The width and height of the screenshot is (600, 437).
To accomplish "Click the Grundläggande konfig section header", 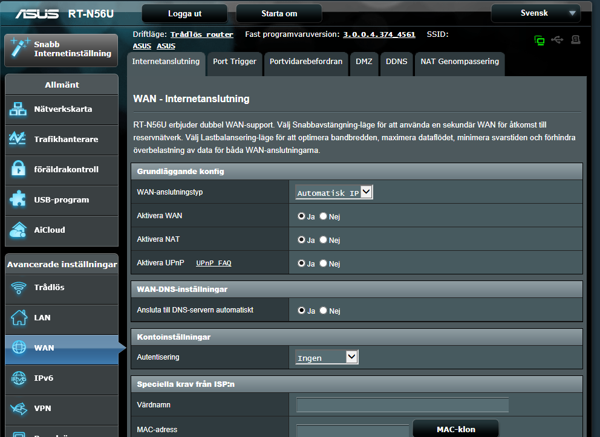I will click(357, 171).
